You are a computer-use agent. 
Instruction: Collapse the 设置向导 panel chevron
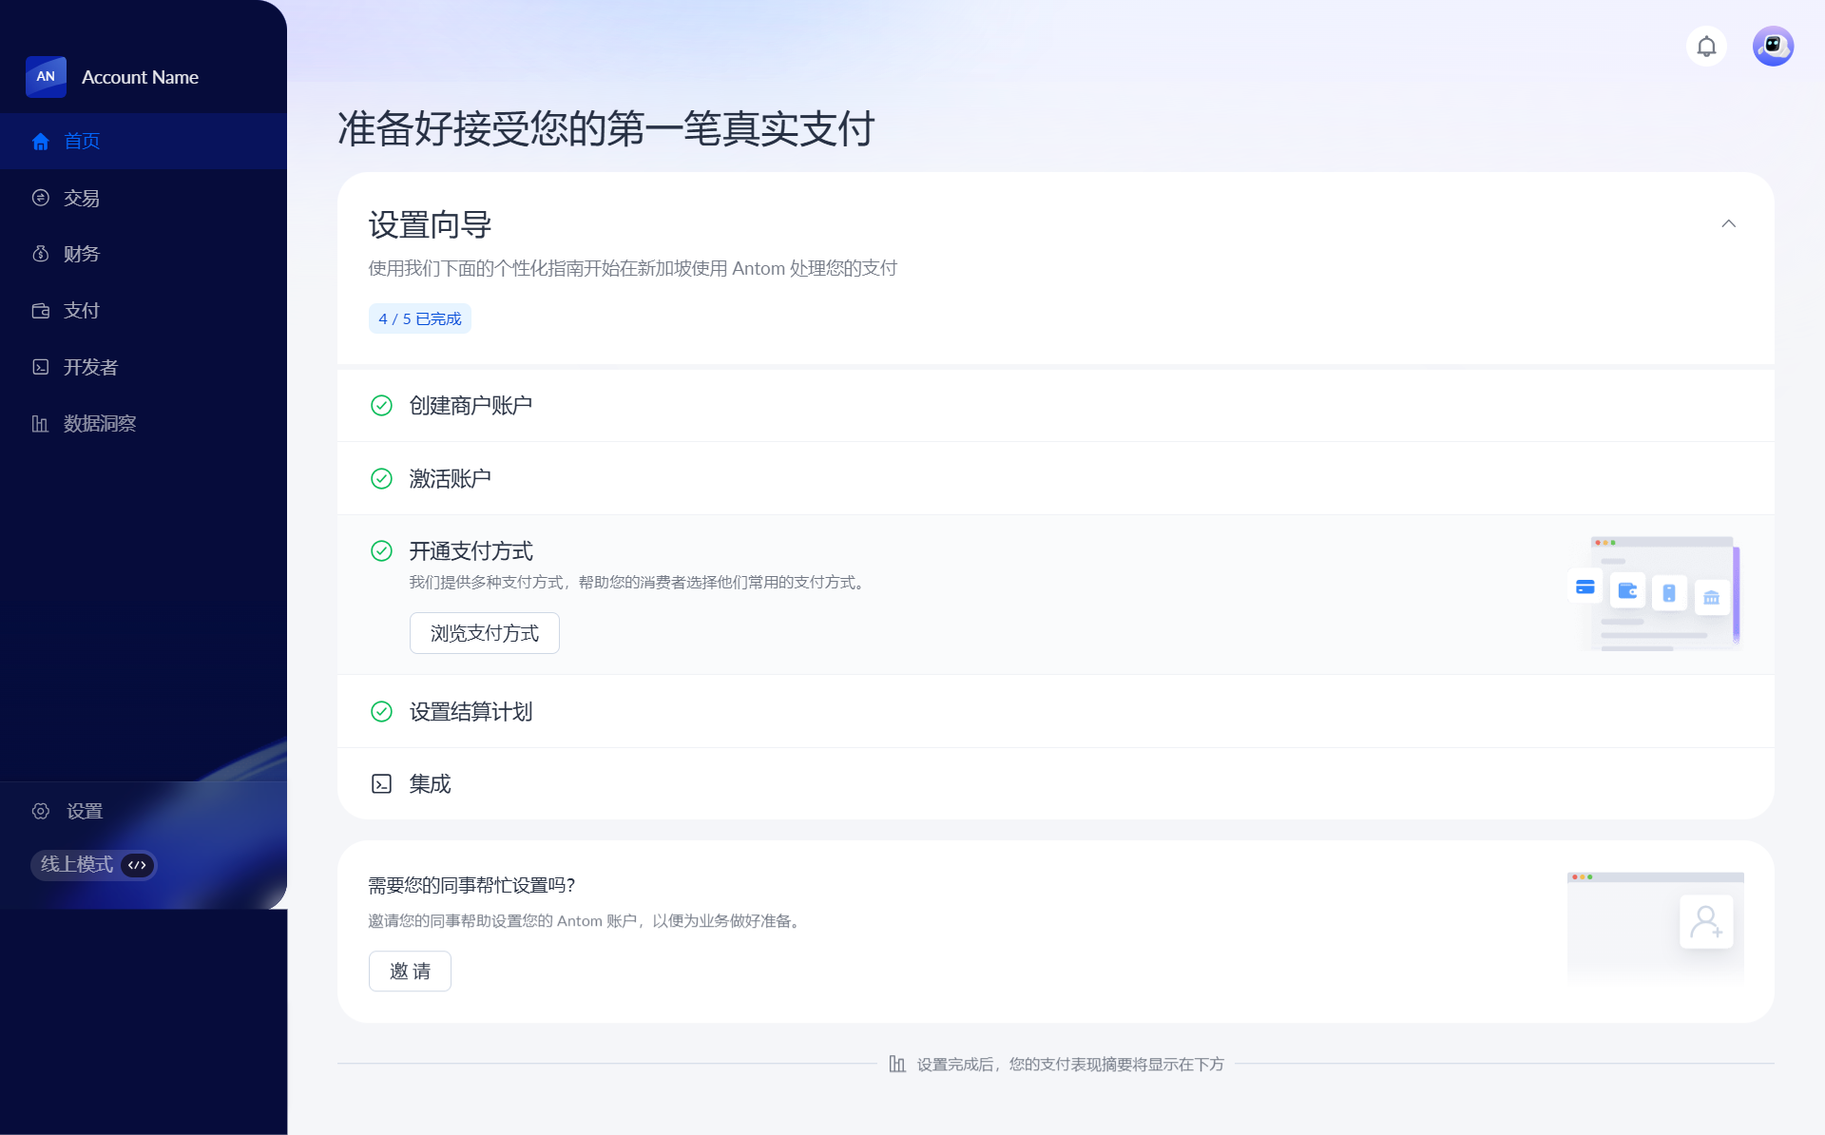click(1728, 224)
